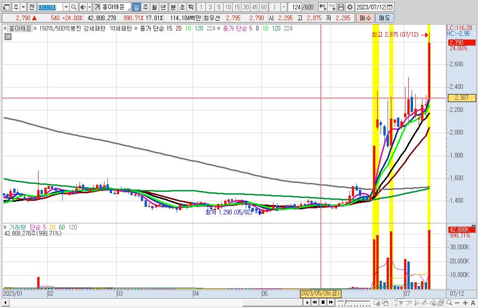478x308 pixels.
Task: Click the 거래량 volume indicator label
Action: 17,227
